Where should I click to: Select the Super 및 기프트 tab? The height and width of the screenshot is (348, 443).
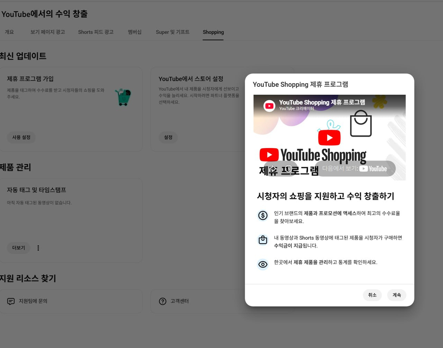click(173, 32)
